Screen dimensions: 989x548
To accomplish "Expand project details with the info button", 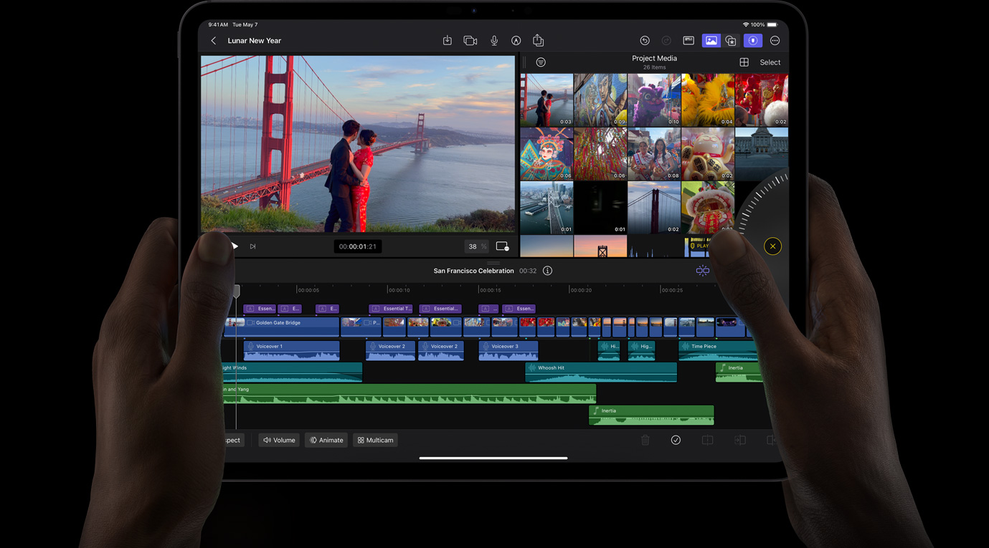I will point(547,271).
